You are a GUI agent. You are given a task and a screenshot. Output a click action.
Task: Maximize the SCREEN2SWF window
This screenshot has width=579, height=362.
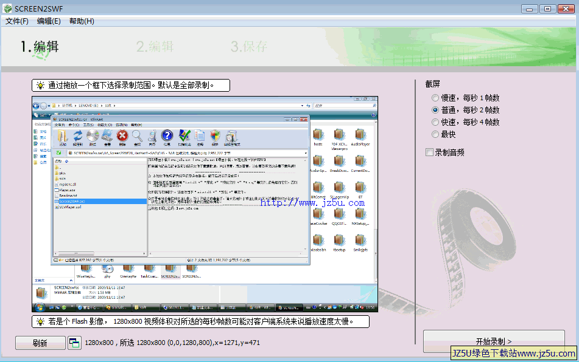point(547,9)
